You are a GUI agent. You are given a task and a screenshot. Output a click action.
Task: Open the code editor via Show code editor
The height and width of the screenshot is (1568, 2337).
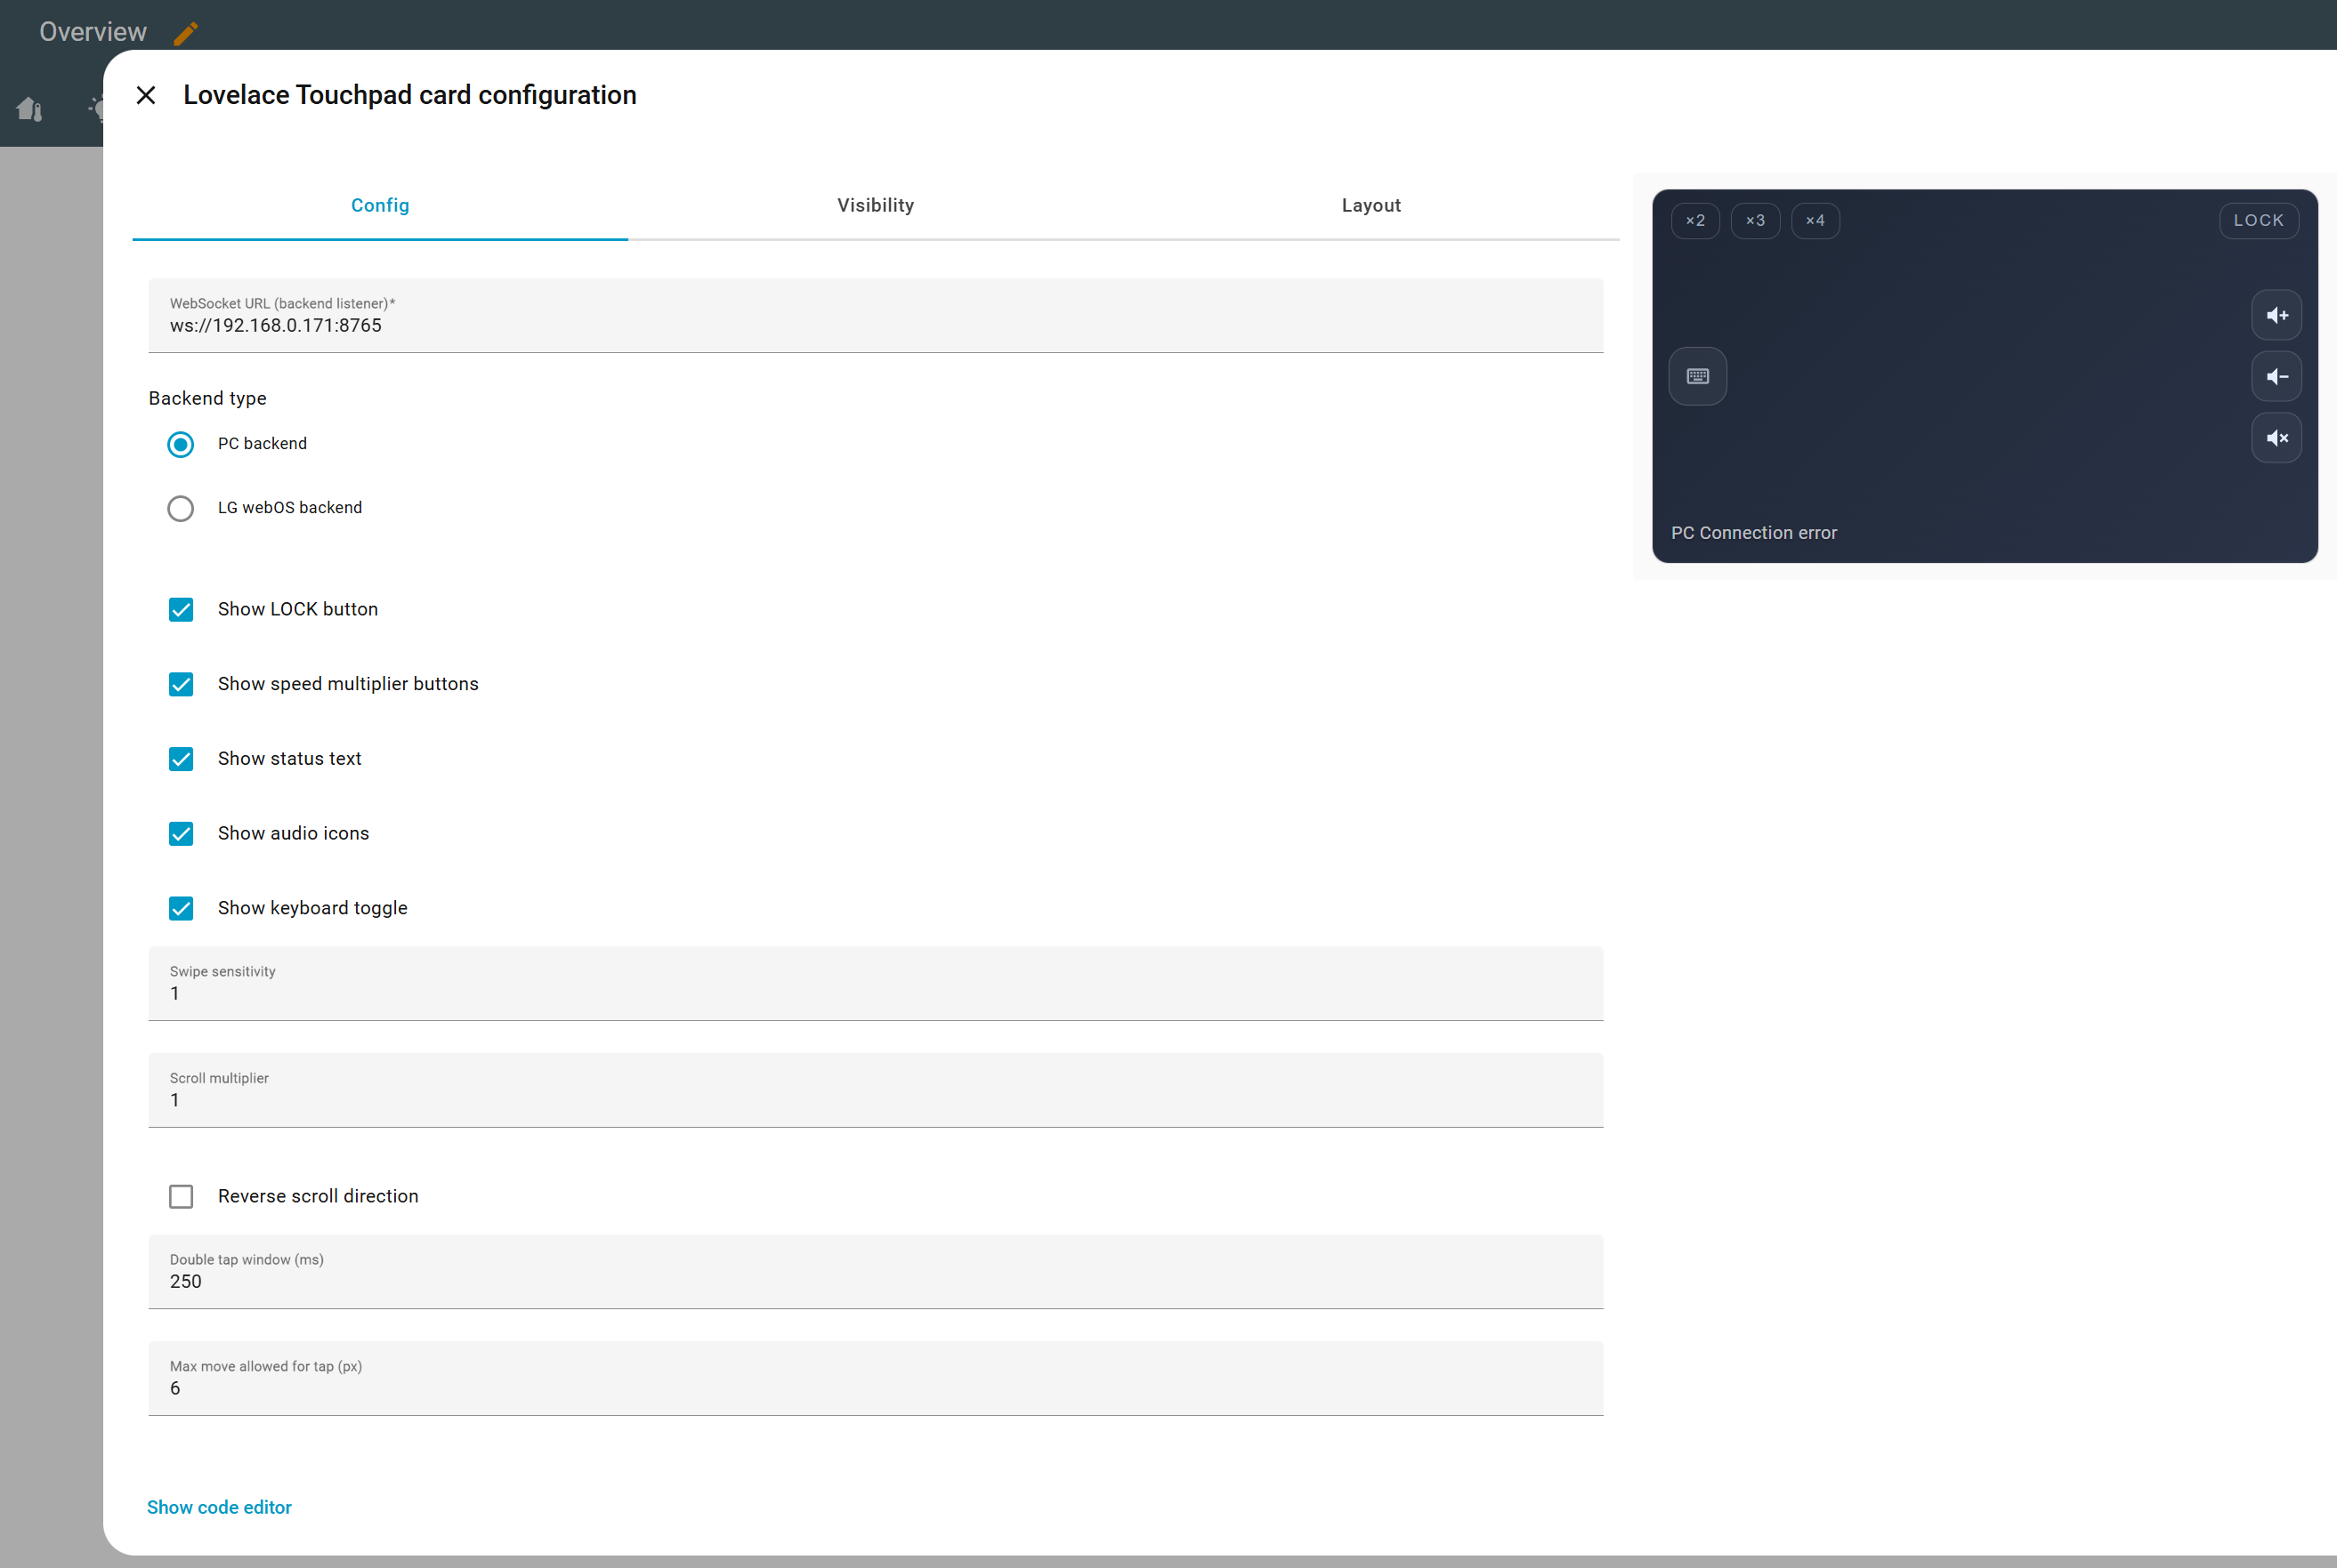[219, 1507]
